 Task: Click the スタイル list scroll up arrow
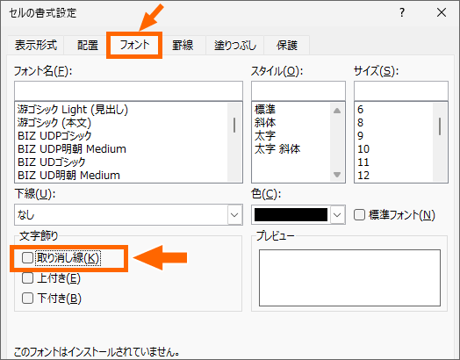[337, 111]
